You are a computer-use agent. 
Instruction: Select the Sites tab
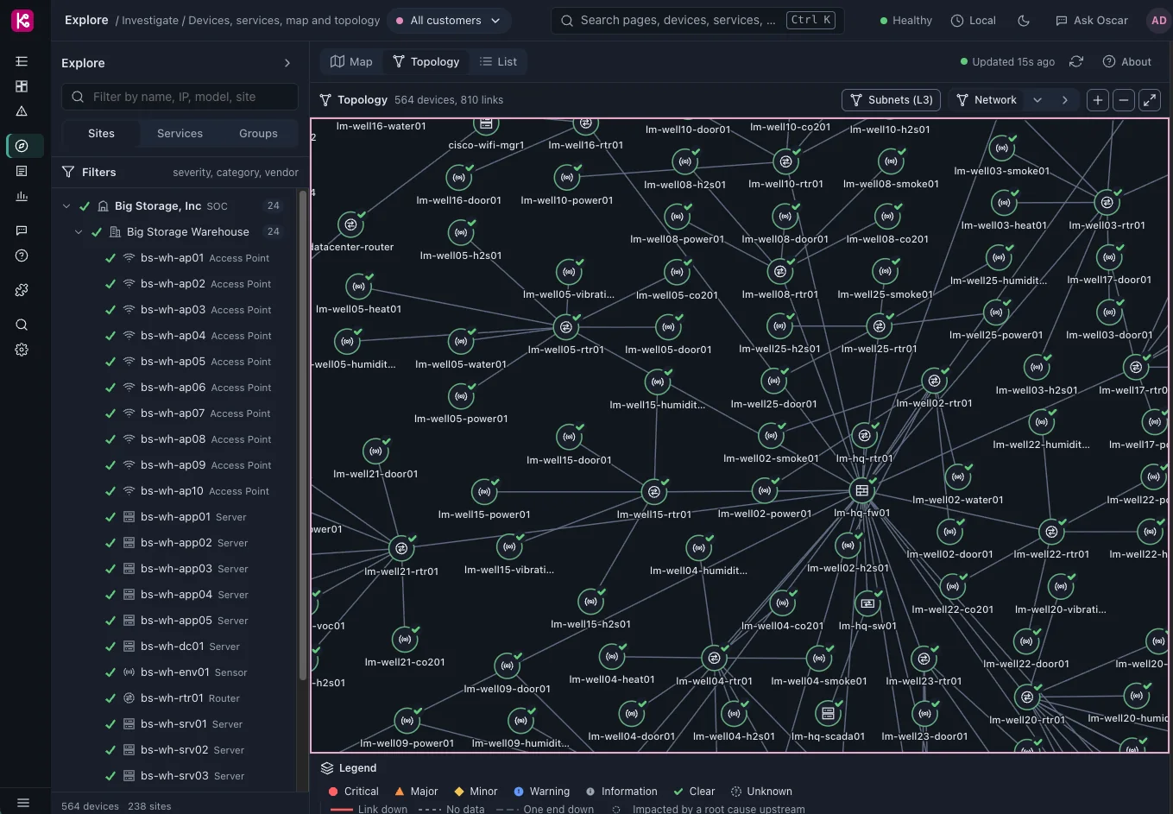(x=101, y=134)
